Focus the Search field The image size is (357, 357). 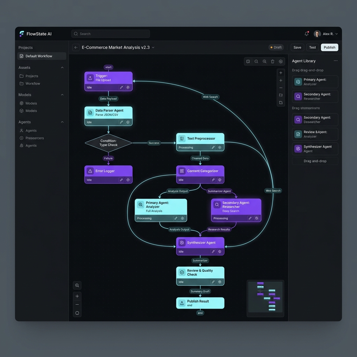(x=111, y=34)
